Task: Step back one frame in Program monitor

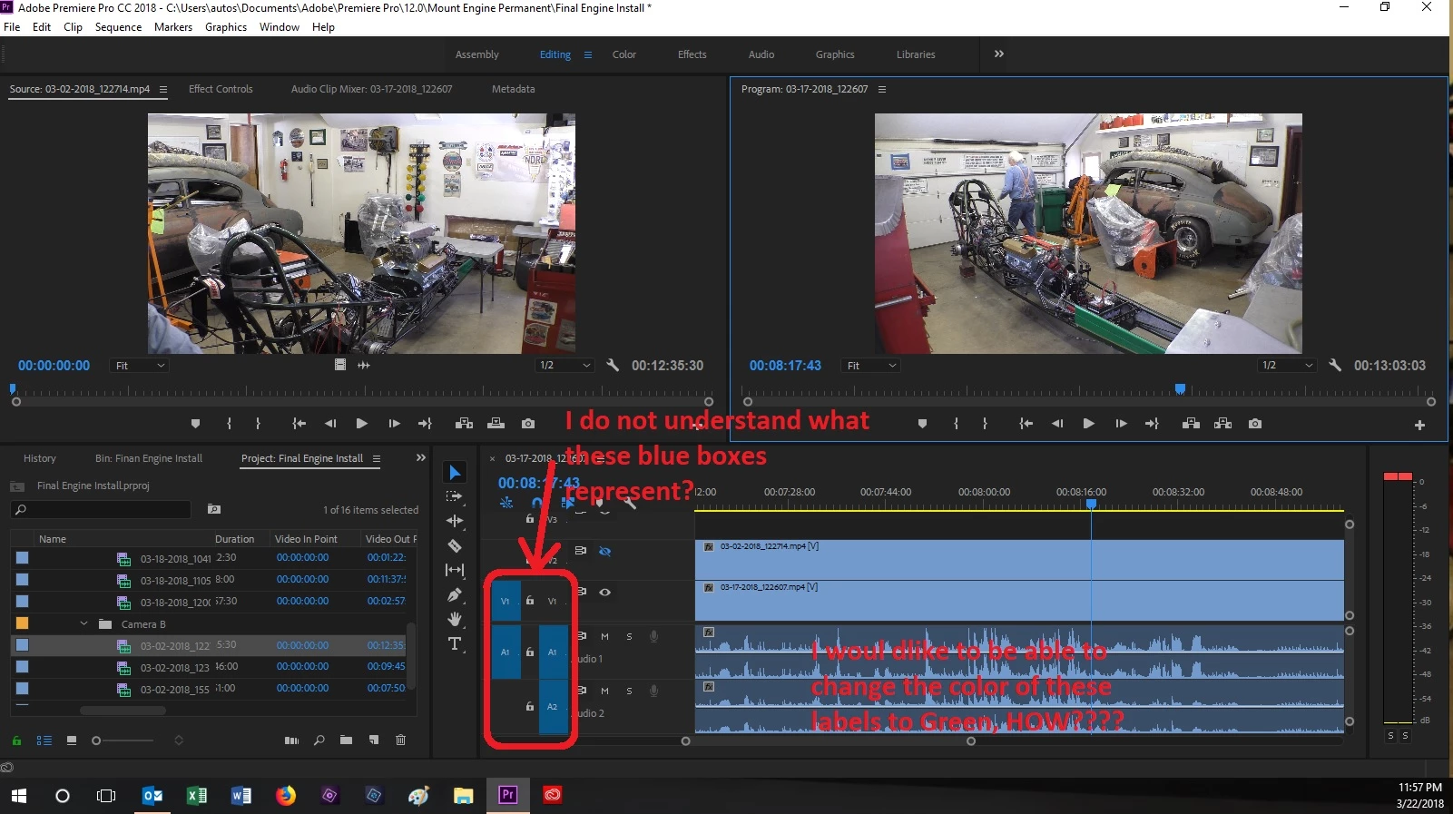Action: click(x=1057, y=424)
